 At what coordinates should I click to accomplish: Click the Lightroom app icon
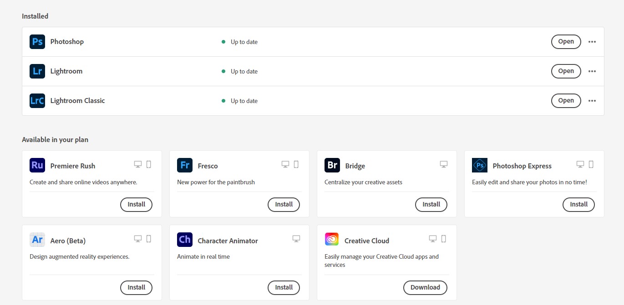tap(37, 71)
